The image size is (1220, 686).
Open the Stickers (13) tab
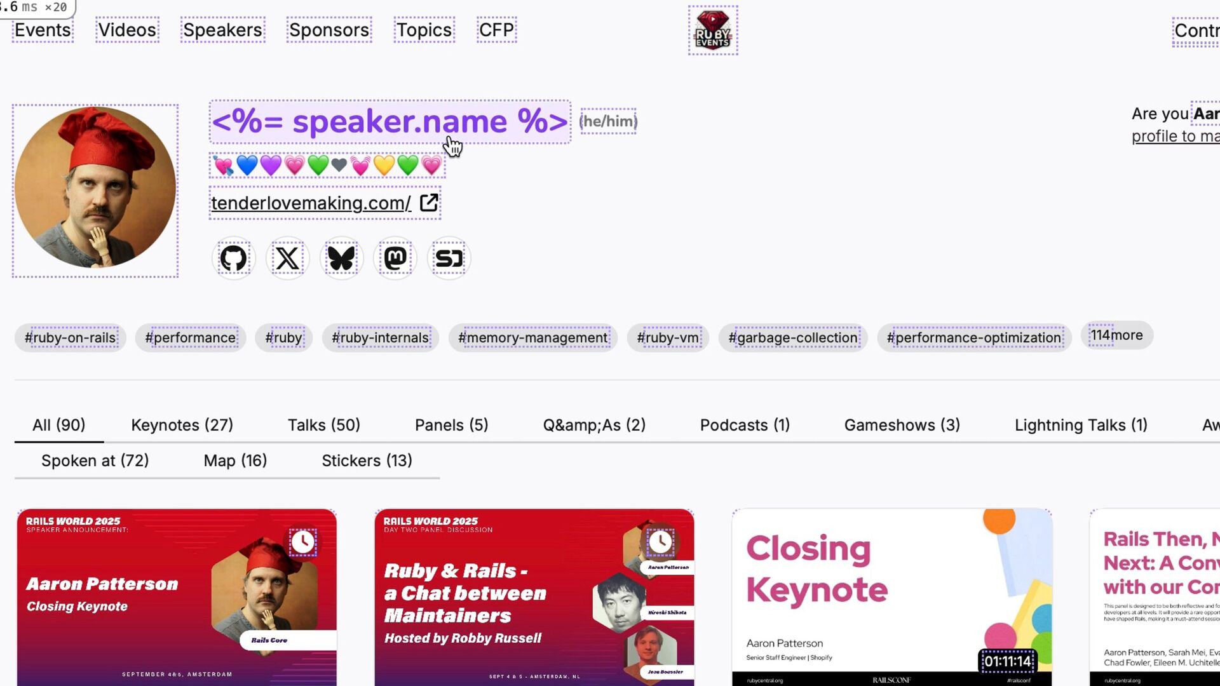367,461
